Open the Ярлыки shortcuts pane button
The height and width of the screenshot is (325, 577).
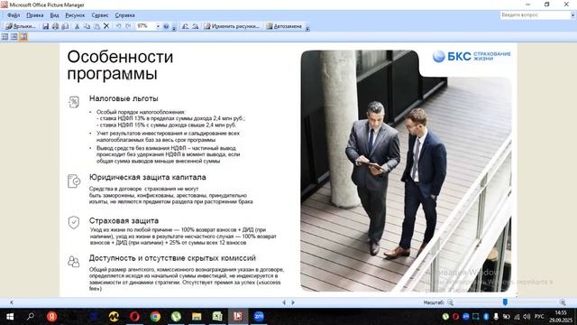coord(21,26)
